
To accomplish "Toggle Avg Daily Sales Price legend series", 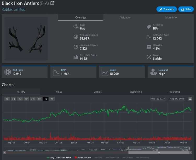I will [x=59, y=158].
